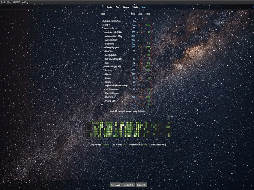Click the 'Current streak: 0 day' statistic
Screen dimensions: 254x190
[158, 145]
